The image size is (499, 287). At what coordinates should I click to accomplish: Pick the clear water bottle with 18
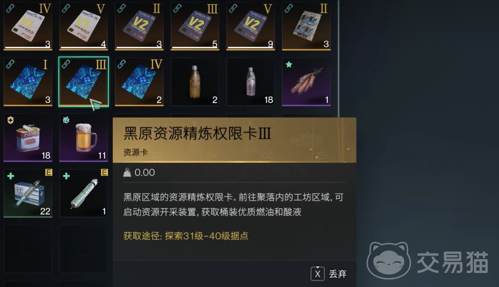tap(251, 82)
